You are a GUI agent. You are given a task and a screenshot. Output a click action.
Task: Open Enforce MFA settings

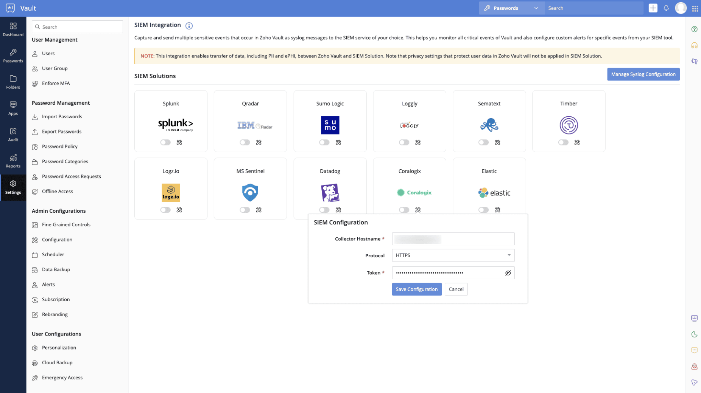[x=56, y=83]
